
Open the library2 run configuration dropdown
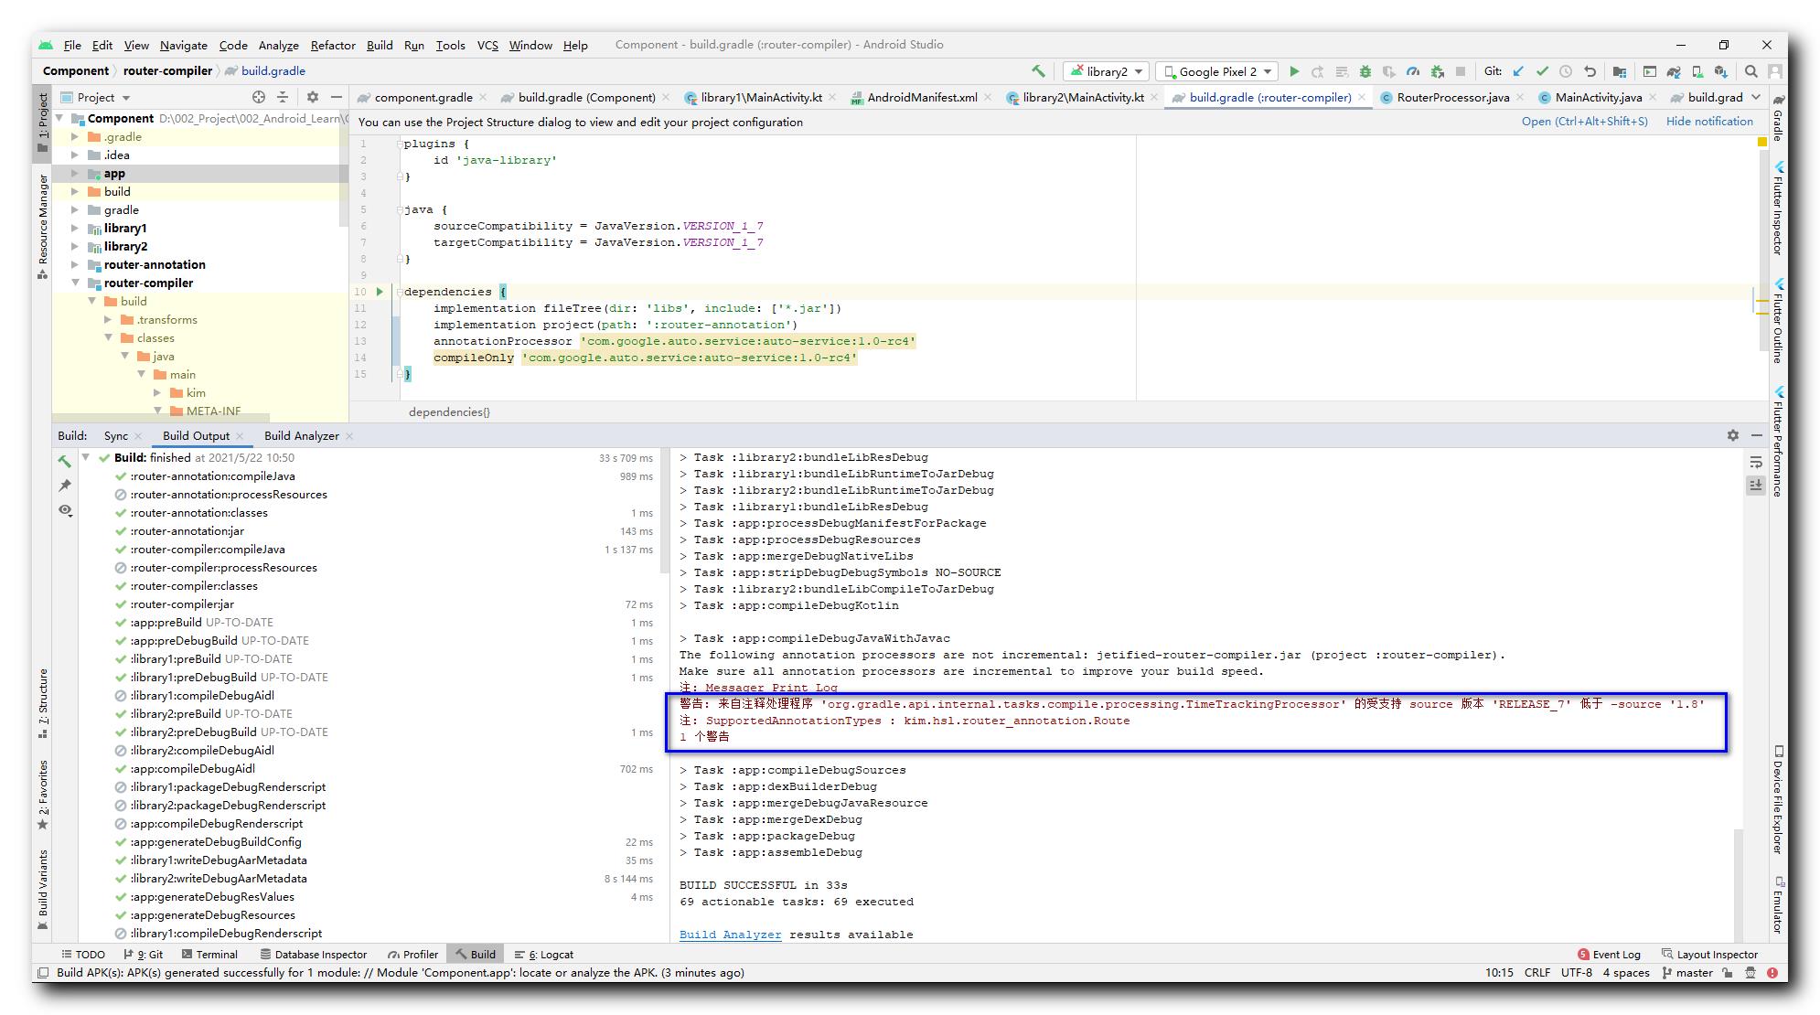[1106, 71]
